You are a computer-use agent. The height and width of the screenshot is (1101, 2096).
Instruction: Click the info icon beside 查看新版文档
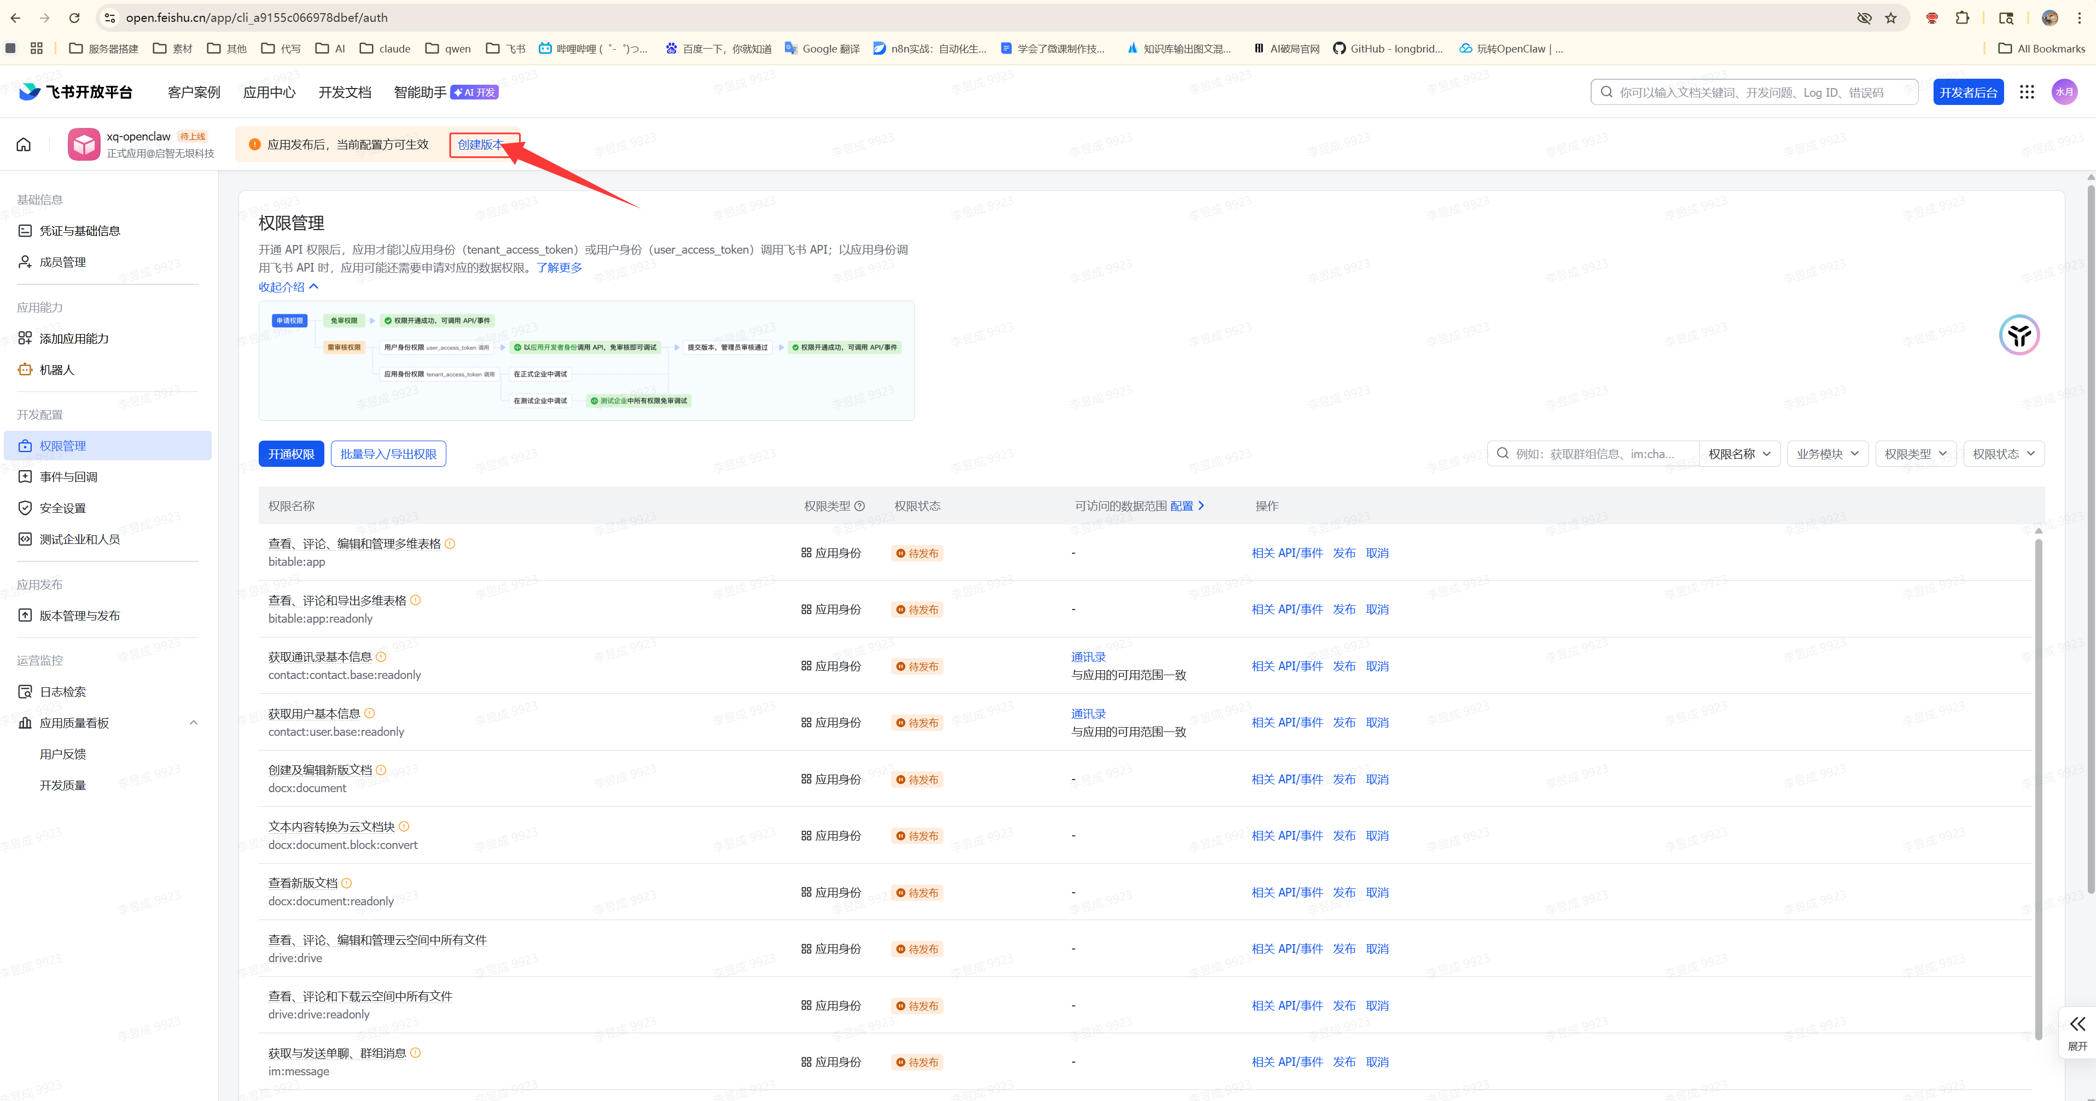[x=347, y=883]
